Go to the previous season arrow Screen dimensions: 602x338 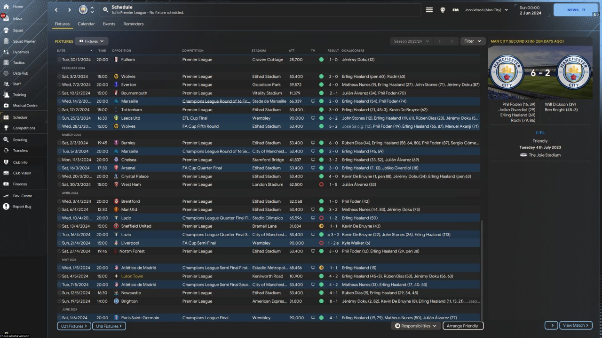pos(440,41)
